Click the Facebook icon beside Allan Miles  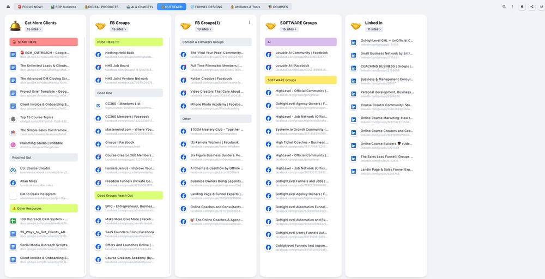pos(13,183)
